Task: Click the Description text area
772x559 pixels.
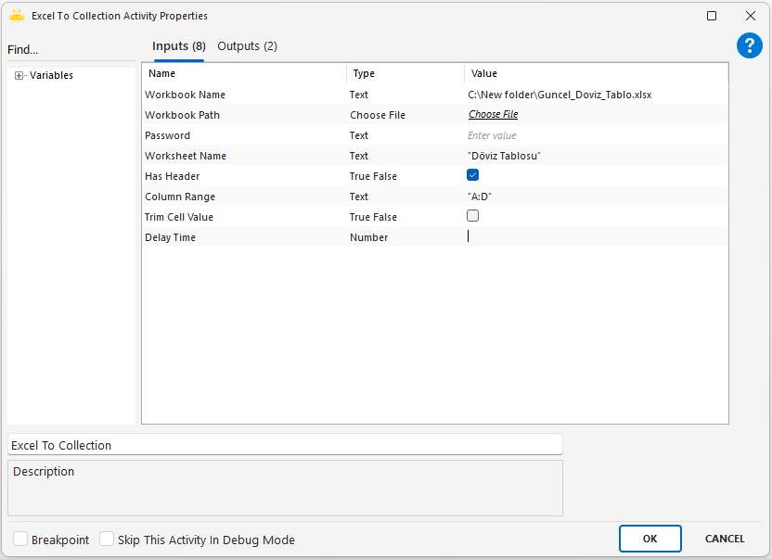Action: 285,488
